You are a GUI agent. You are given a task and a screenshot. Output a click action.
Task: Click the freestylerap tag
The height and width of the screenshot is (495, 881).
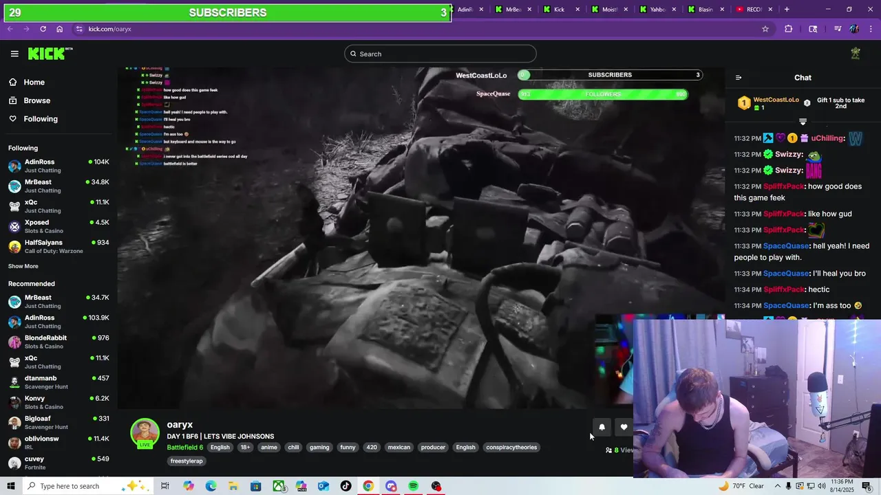[187, 461]
